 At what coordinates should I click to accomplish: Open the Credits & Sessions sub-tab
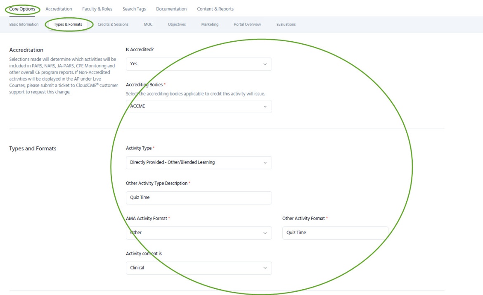coord(113,24)
